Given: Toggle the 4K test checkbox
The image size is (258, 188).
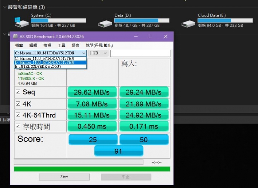Looking at the screenshot, I should coord(18,103).
